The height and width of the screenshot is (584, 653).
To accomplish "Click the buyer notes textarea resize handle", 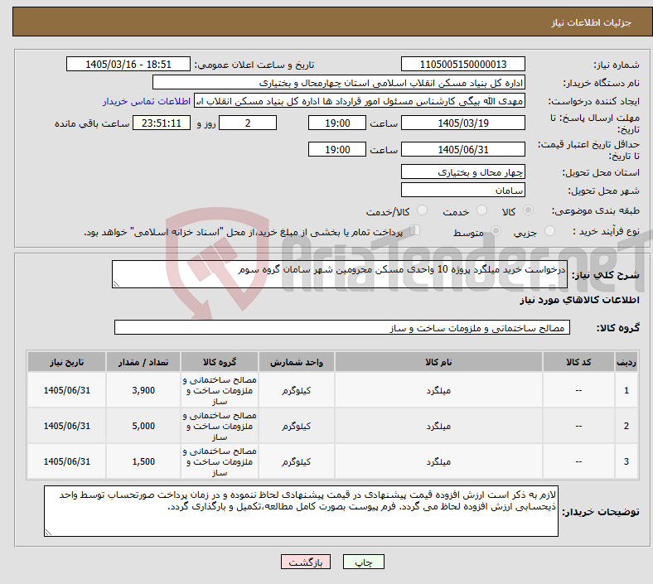I will point(48,532).
